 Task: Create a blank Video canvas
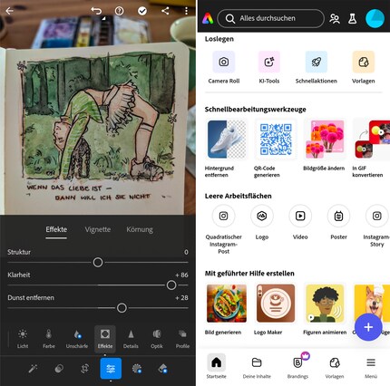coord(300,223)
